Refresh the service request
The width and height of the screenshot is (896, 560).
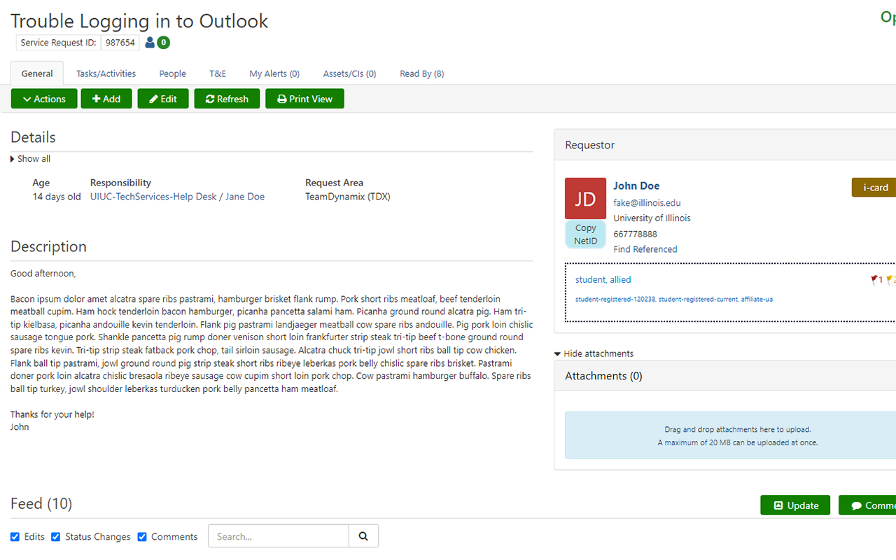pos(227,99)
